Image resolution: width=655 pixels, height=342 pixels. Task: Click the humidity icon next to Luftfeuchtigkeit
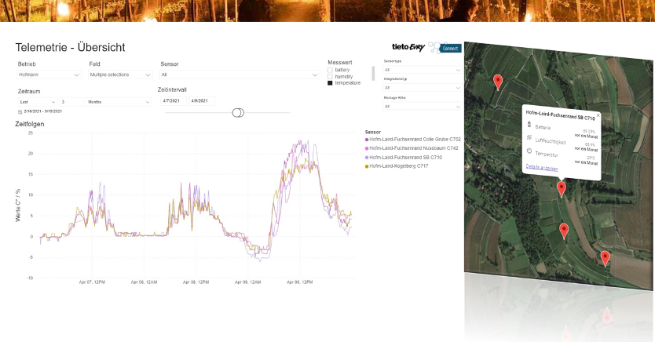529,138
